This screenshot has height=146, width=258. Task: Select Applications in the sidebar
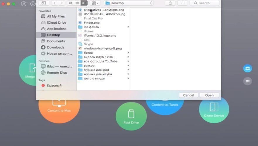[x=57, y=29]
